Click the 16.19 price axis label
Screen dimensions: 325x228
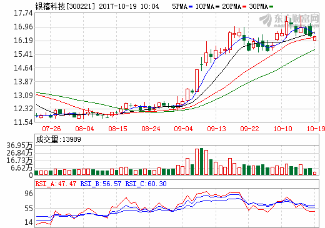[23, 41]
